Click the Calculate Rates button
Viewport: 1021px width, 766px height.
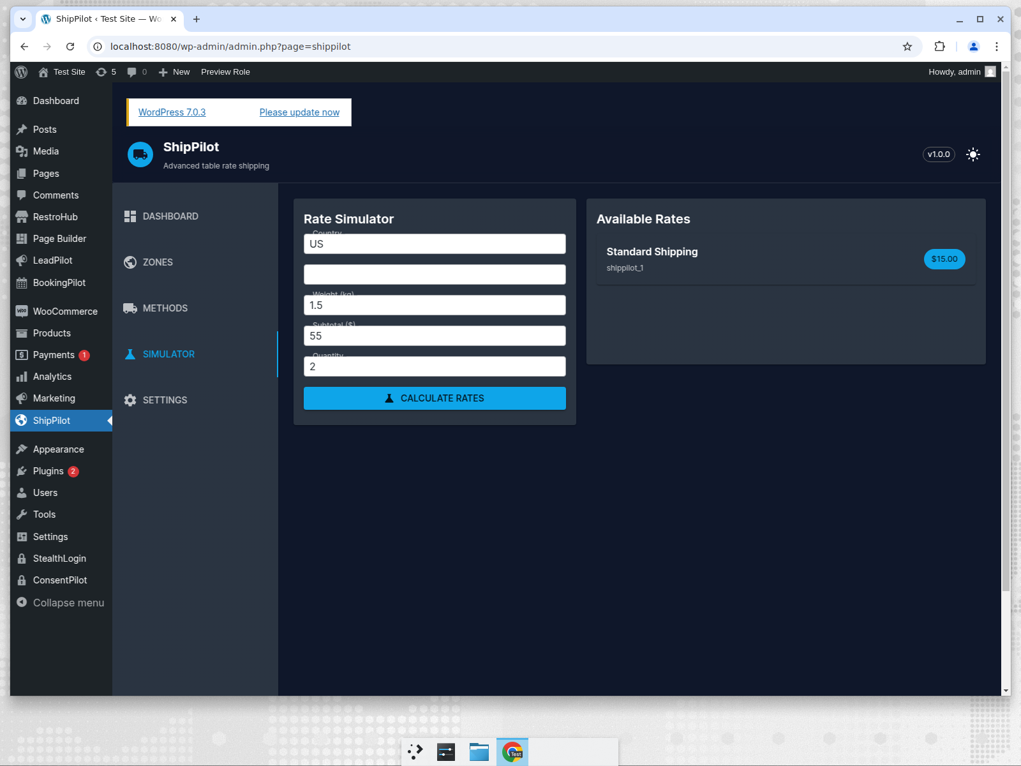435,398
